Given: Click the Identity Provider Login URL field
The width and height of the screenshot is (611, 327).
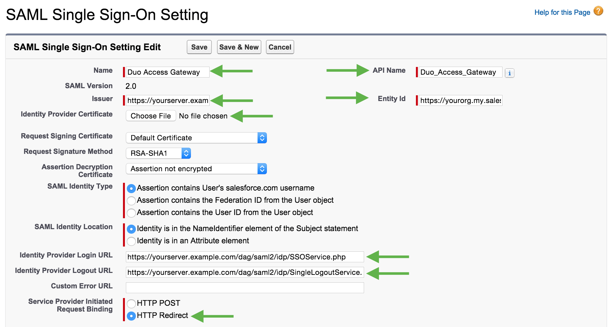Looking at the screenshot, I should [x=245, y=257].
